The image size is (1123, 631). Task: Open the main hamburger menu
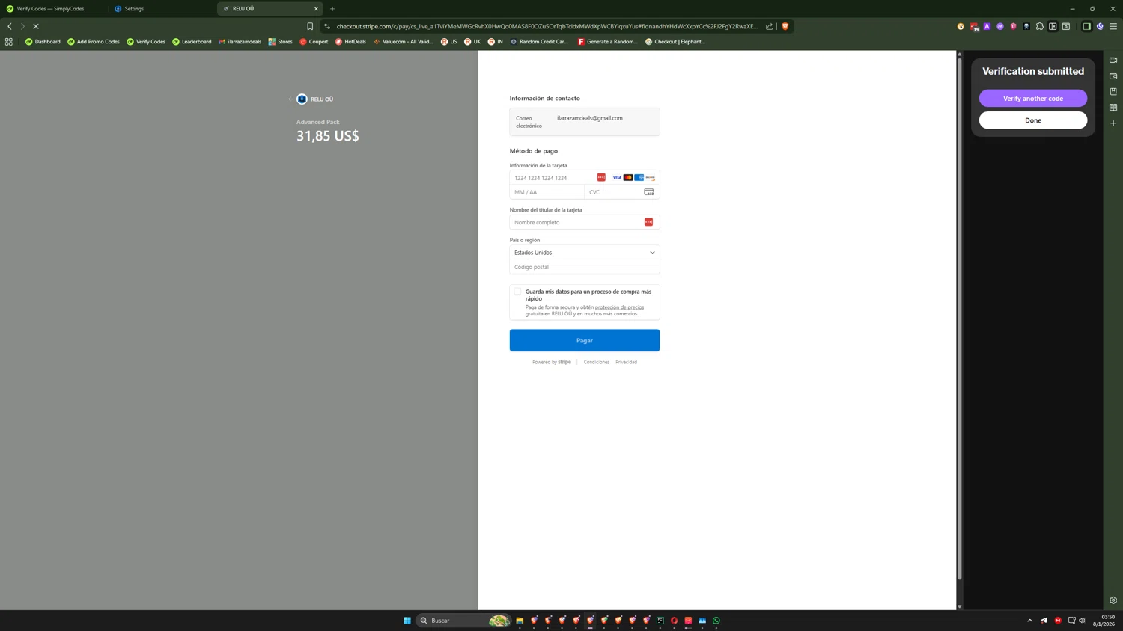click(x=1113, y=26)
